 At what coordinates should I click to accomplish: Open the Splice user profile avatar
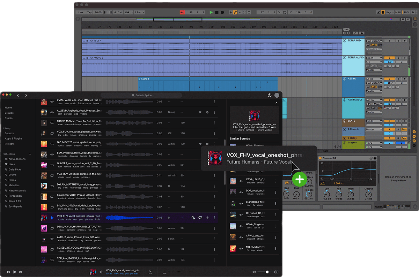click(277, 95)
